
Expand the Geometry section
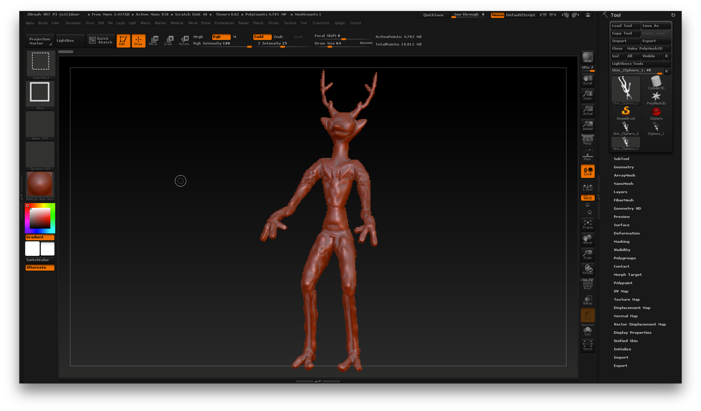[x=623, y=167]
